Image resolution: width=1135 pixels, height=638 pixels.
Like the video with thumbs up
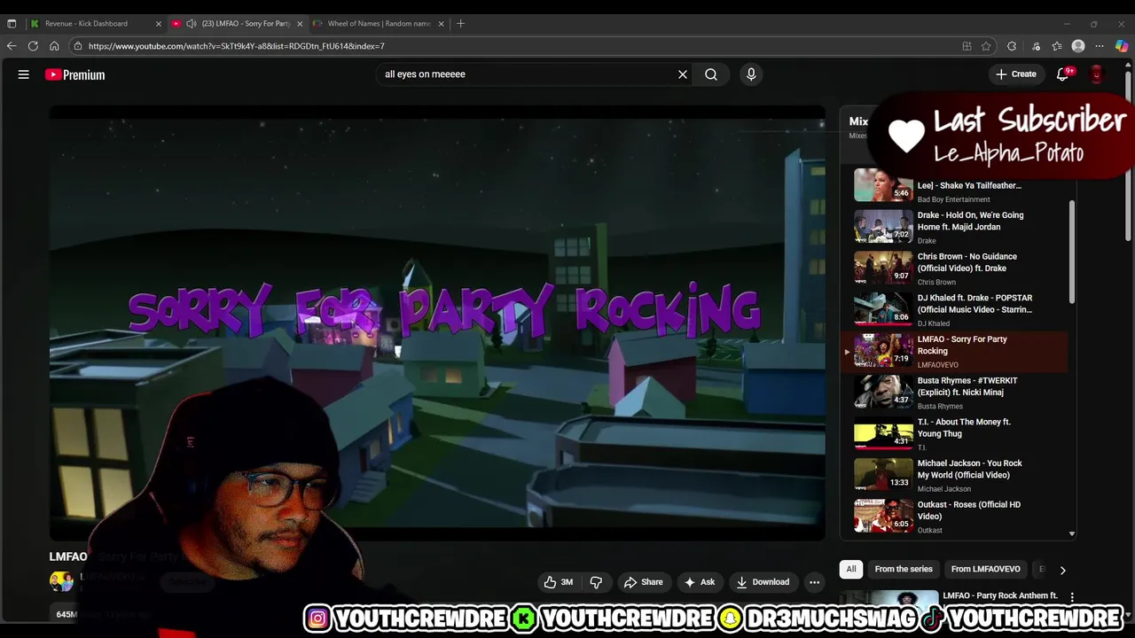tap(559, 582)
